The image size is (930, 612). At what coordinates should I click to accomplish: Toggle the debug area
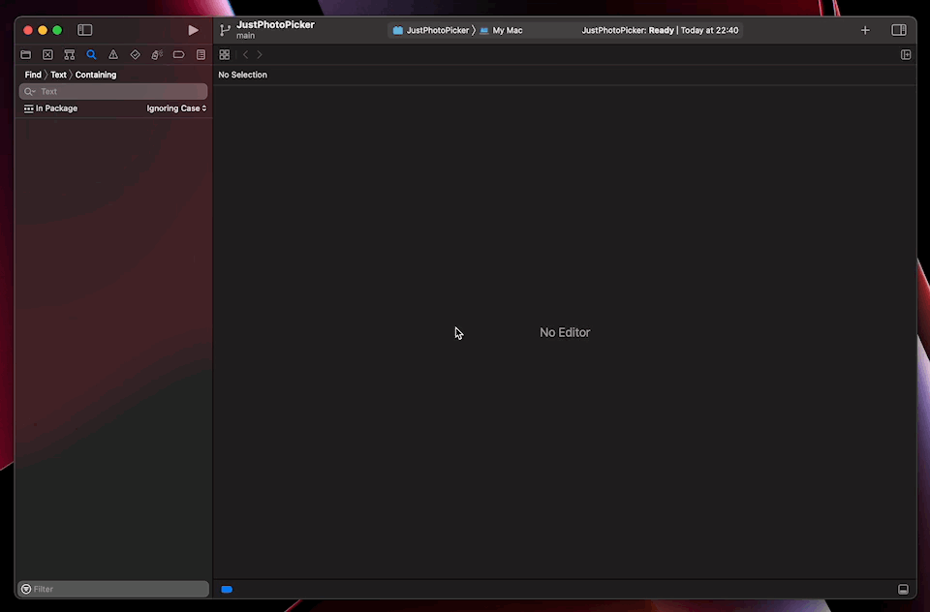(903, 589)
